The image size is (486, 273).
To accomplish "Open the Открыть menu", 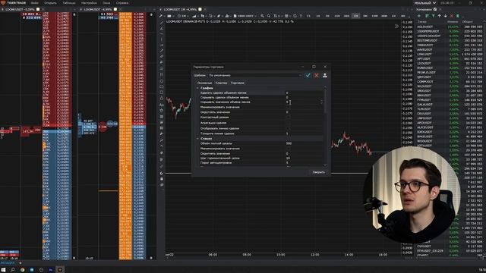I will pyautogui.click(x=50, y=3).
